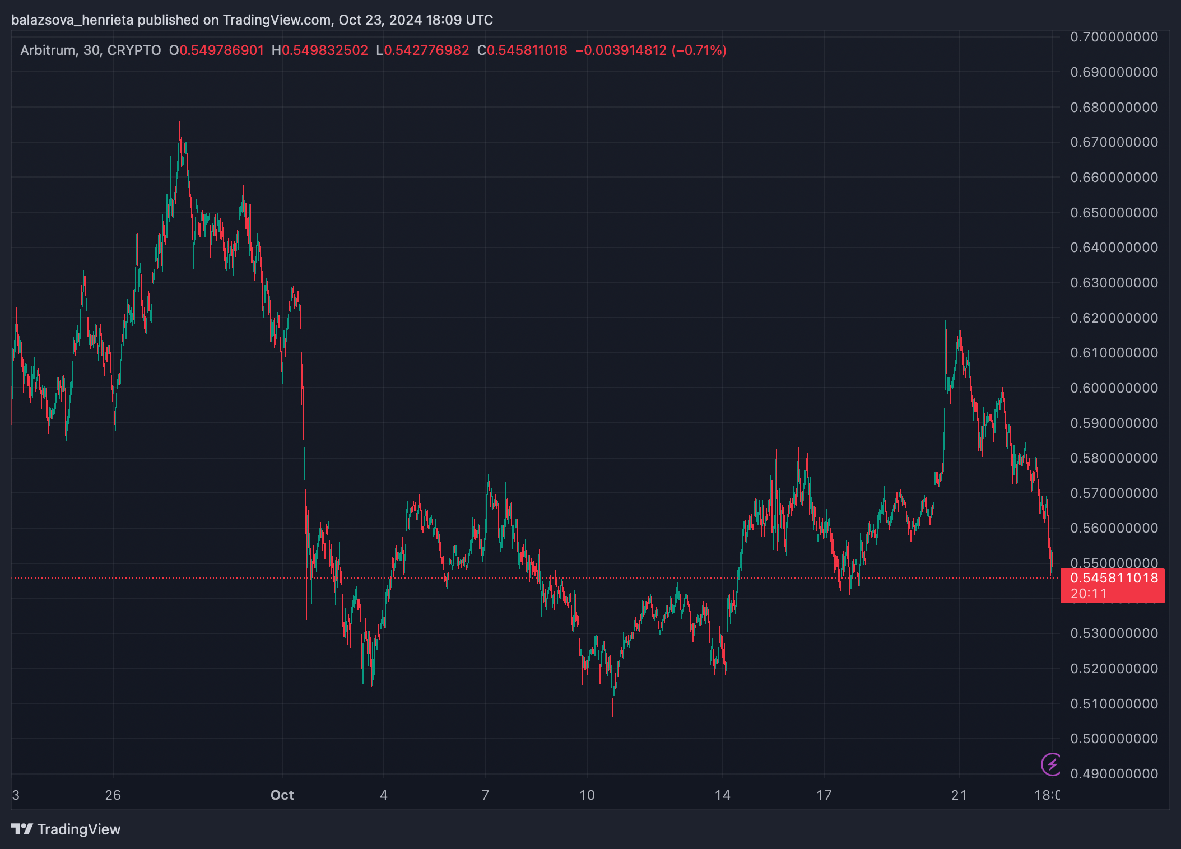Select the Open value O0.549786901
Screen dimensions: 1181x849
tap(216, 50)
